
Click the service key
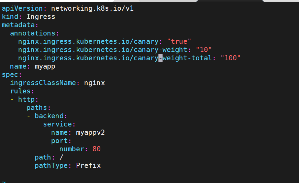click(57, 124)
